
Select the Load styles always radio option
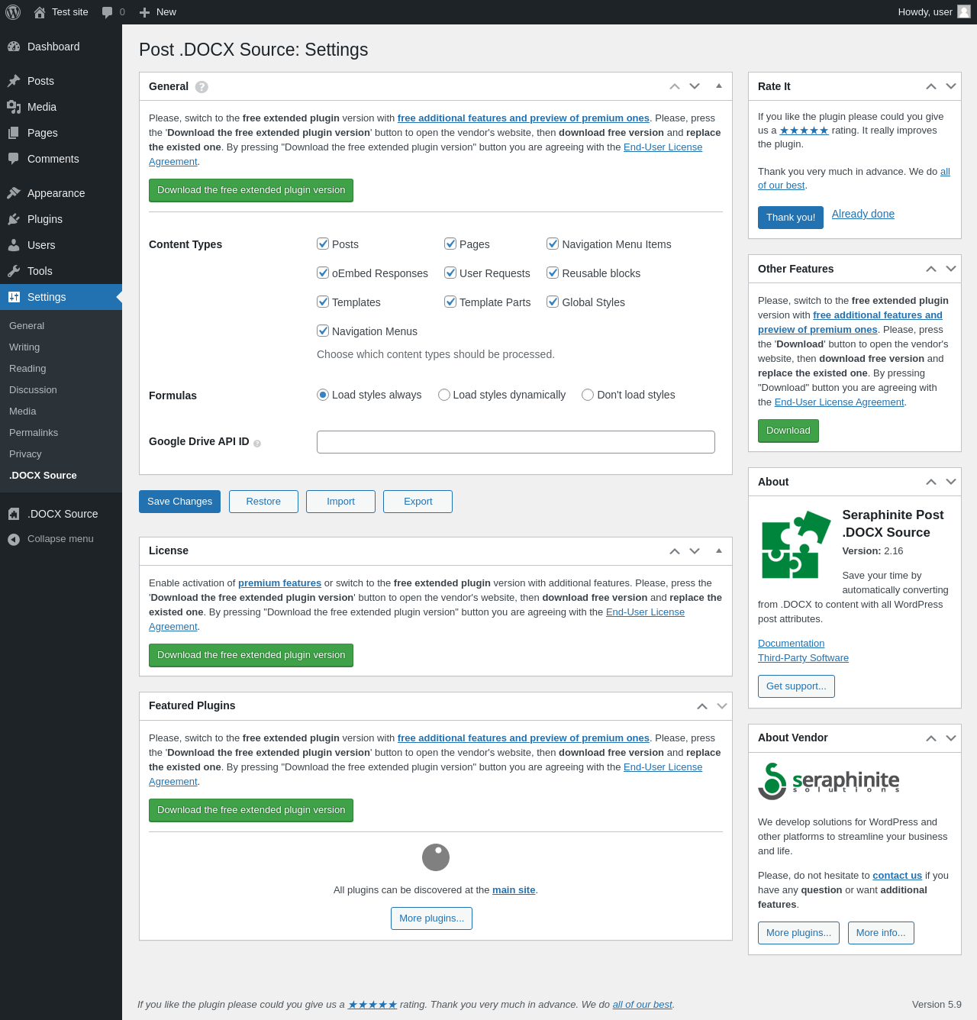pyautogui.click(x=323, y=395)
